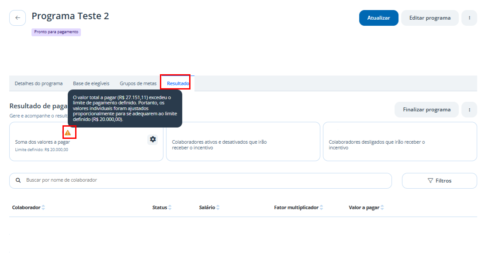Open the three-dot menu next to Finalizar programa
Screen dimensions: 488x255
pyautogui.click(x=469, y=110)
